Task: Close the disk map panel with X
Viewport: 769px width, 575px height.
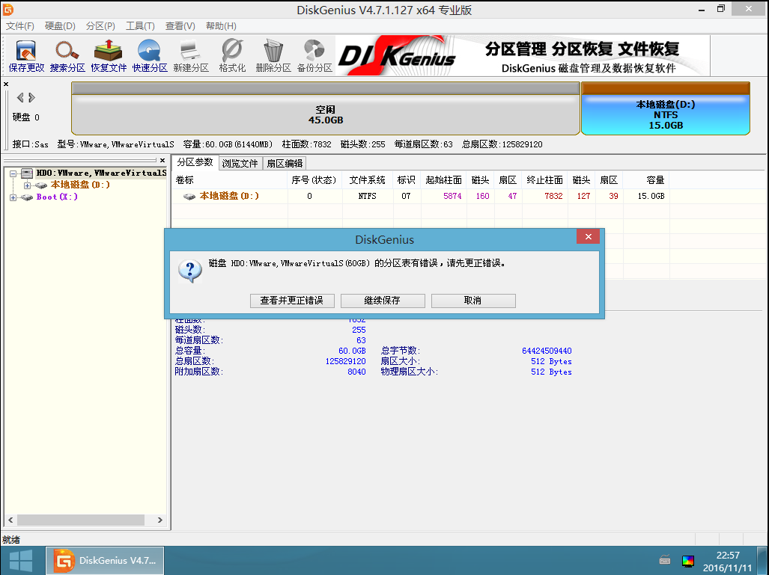Action: [6, 84]
